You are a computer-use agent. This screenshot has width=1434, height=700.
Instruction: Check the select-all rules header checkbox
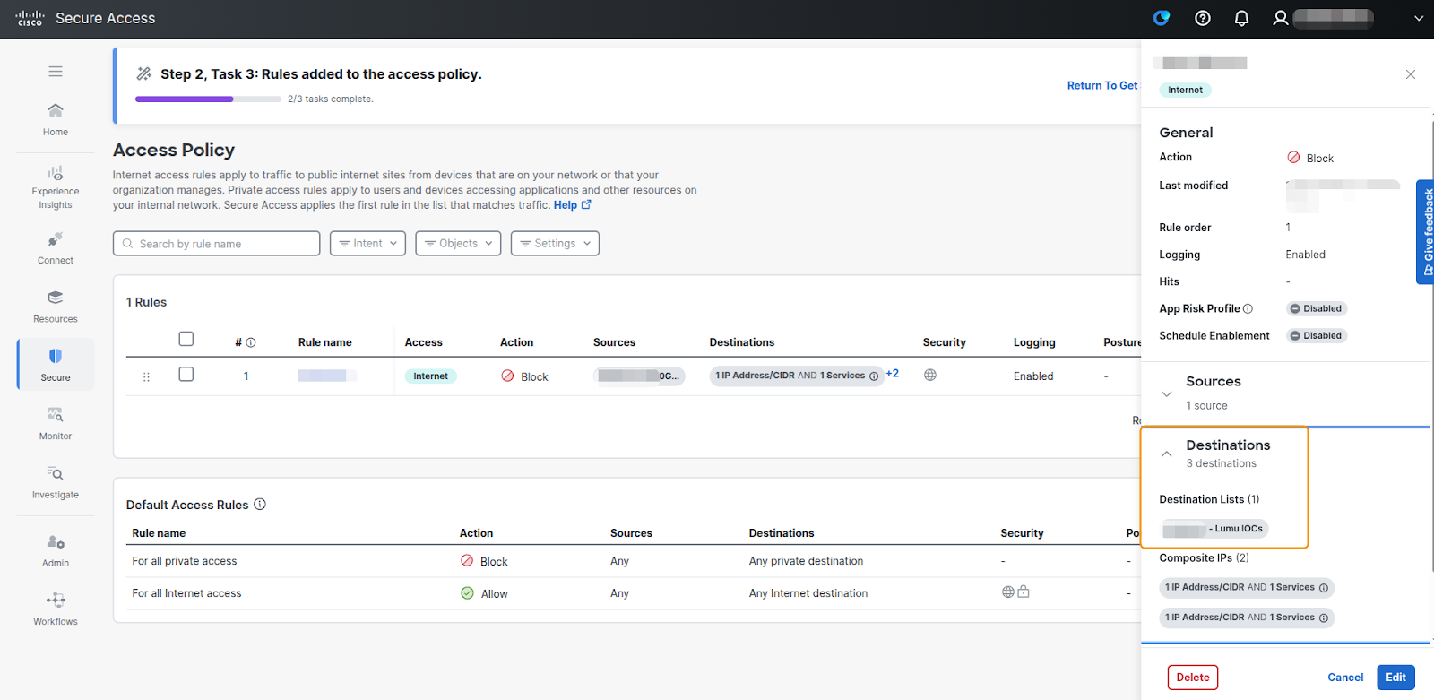[x=186, y=339]
